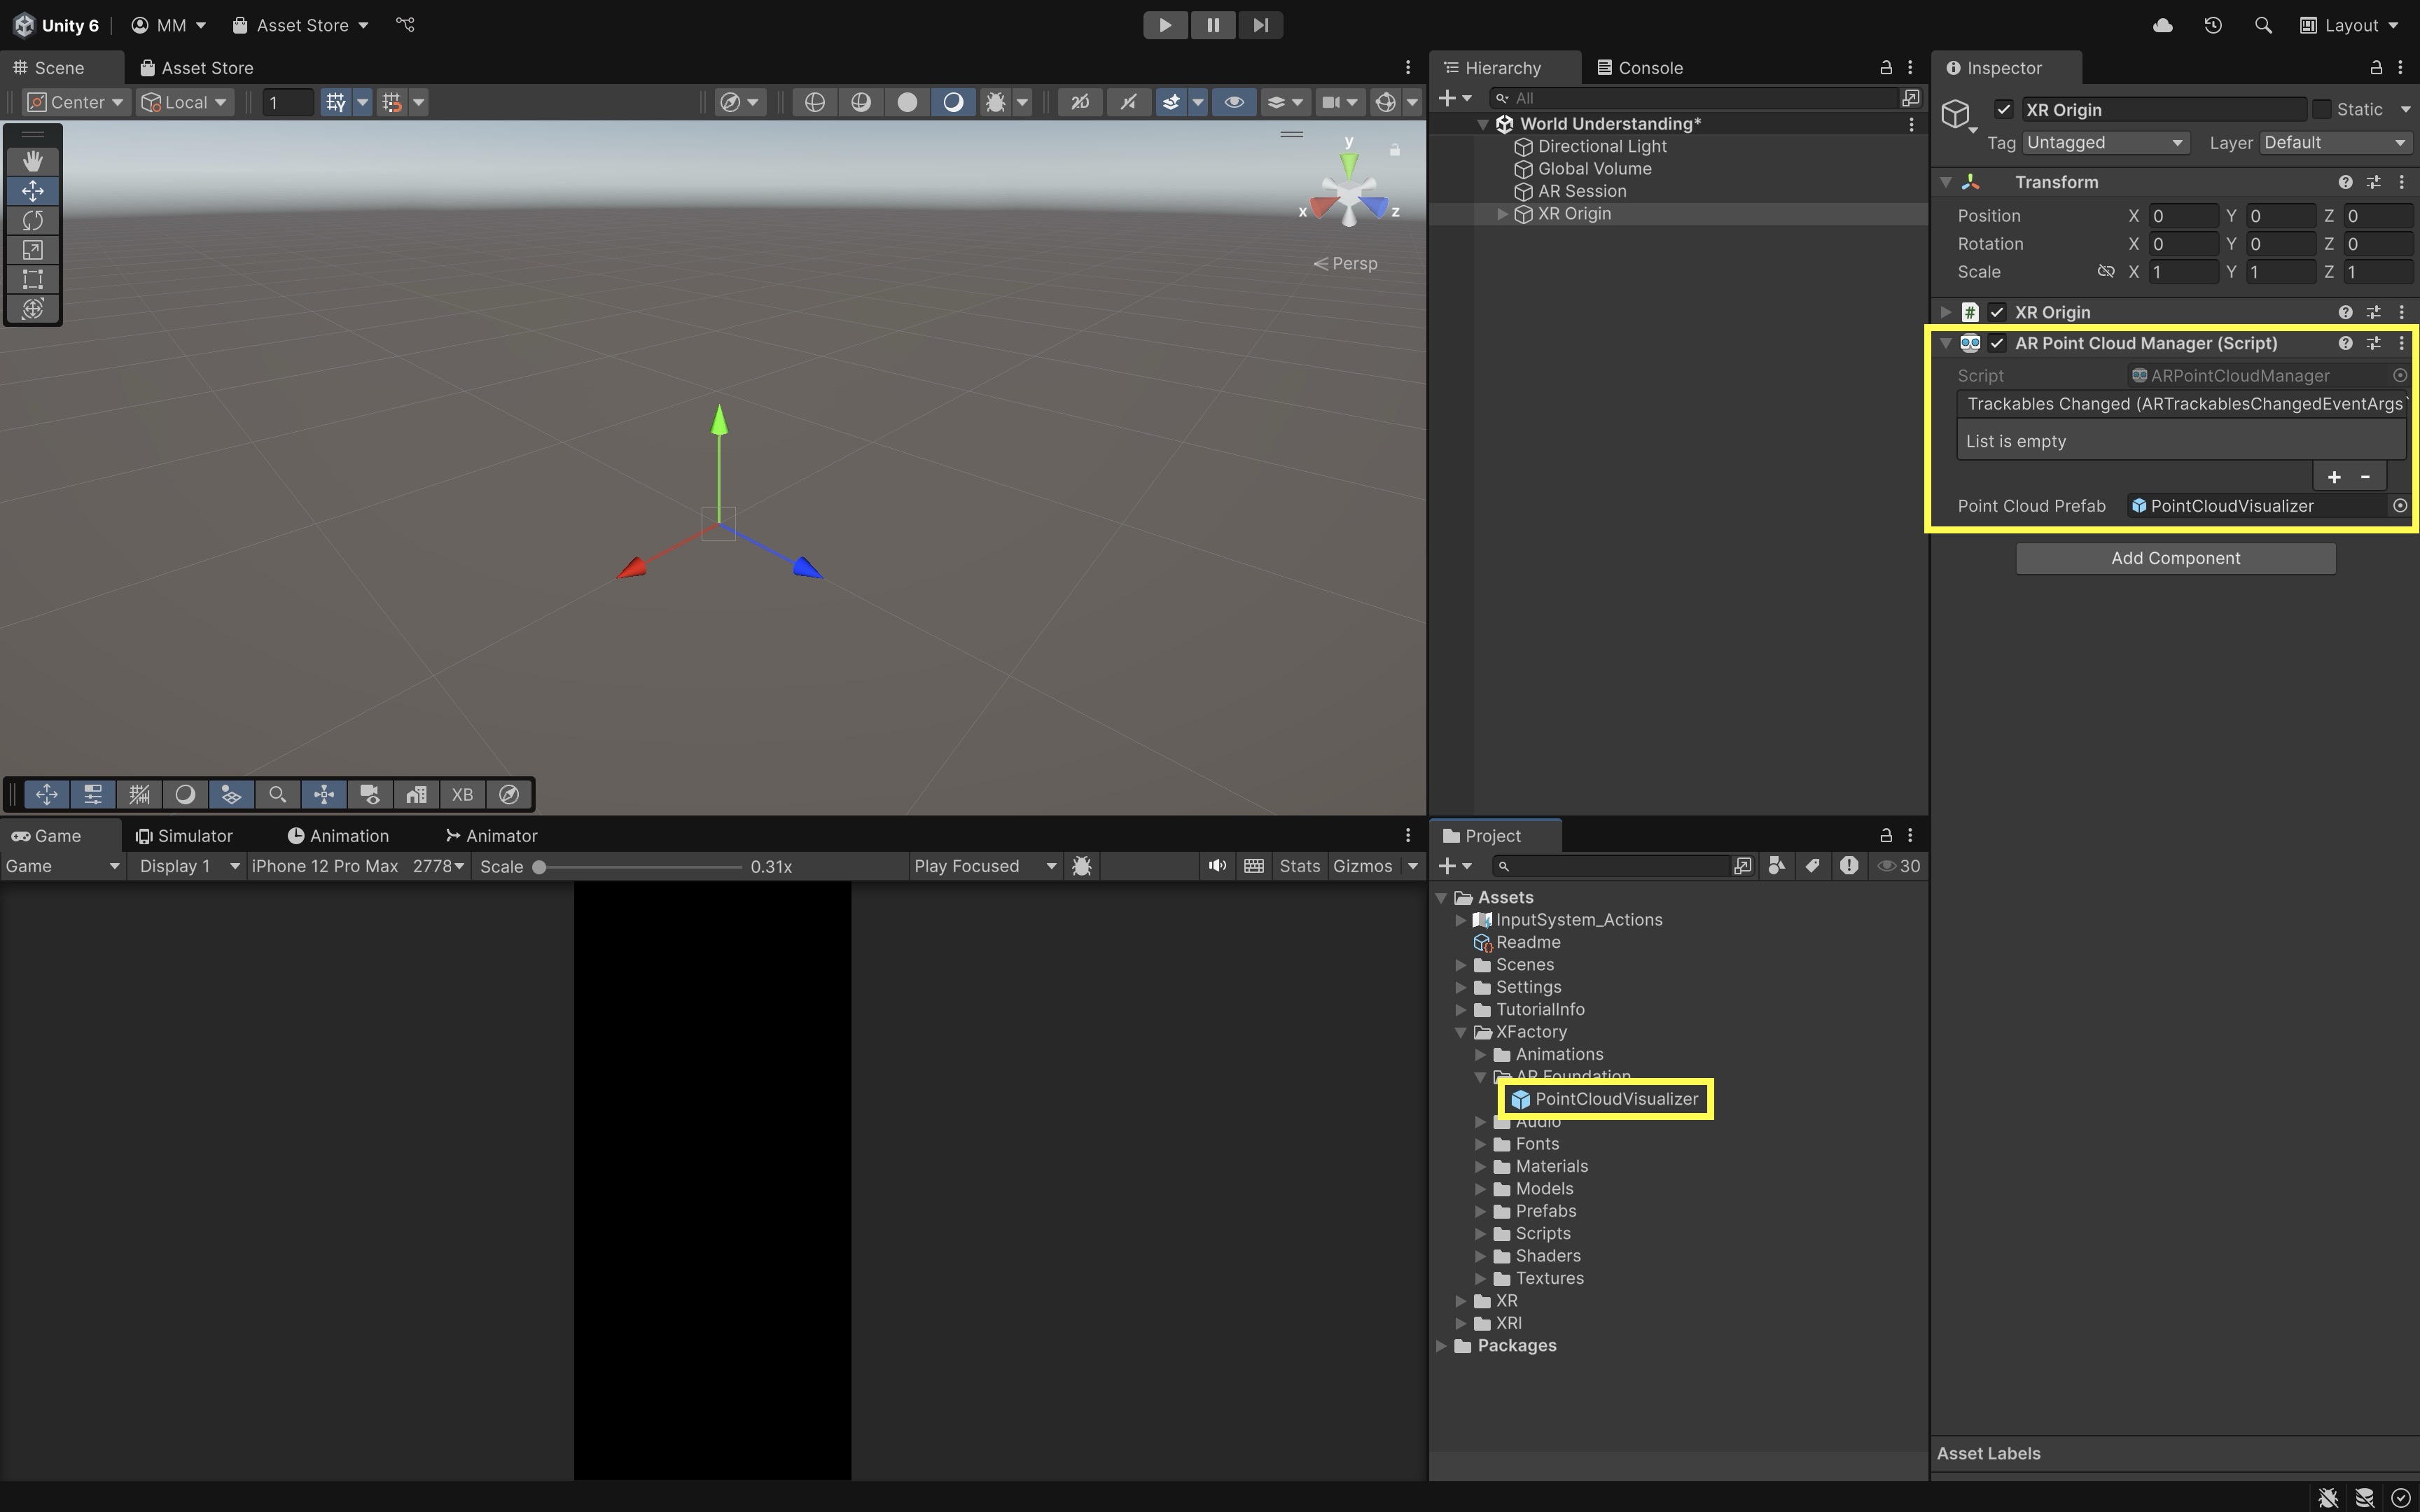Select the Hand view tool

[32, 161]
